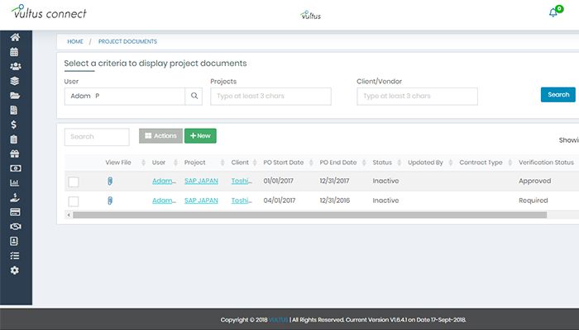Click the VULTUS link in the footer
This screenshot has width=579, height=330.
coord(278,320)
